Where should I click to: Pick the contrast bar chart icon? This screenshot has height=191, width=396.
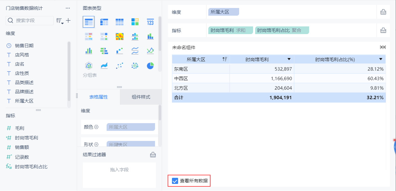coord(104,51)
